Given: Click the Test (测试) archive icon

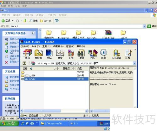Looking at the screenshot, I should point(49,54).
